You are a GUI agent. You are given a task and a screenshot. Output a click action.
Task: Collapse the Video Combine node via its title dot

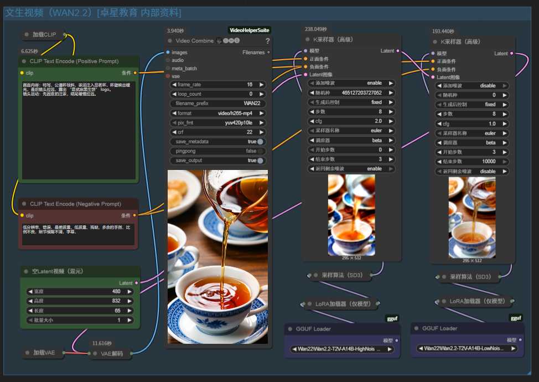pyautogui.click(x=170, y=41)
